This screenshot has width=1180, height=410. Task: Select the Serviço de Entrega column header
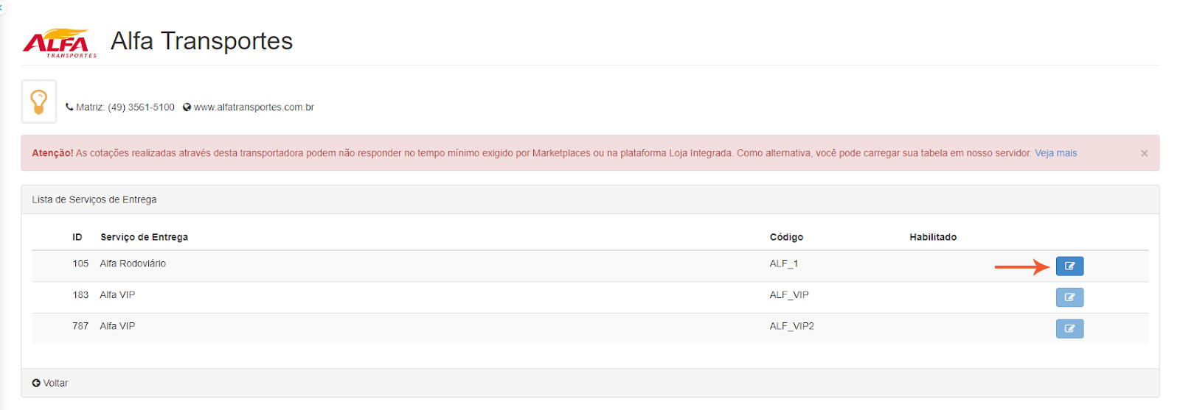(x=144, y=237)
